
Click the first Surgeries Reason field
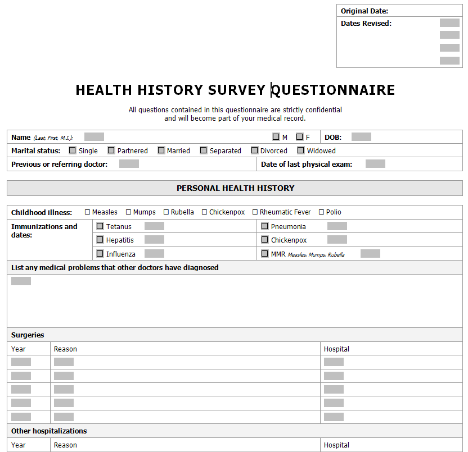click(x=64, y=362)
